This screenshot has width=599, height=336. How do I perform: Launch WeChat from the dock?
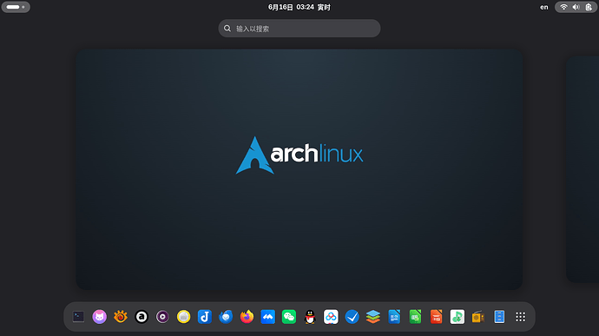pyautogui.click(x=289, y=317)
